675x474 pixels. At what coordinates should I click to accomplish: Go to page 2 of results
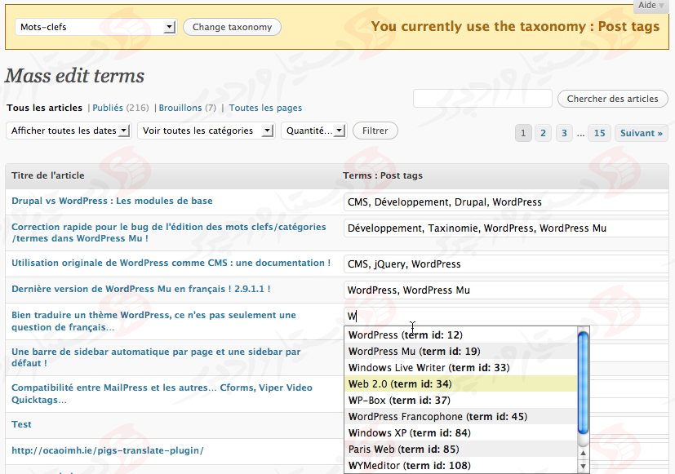pyautogui.click(x=544, y=133)
